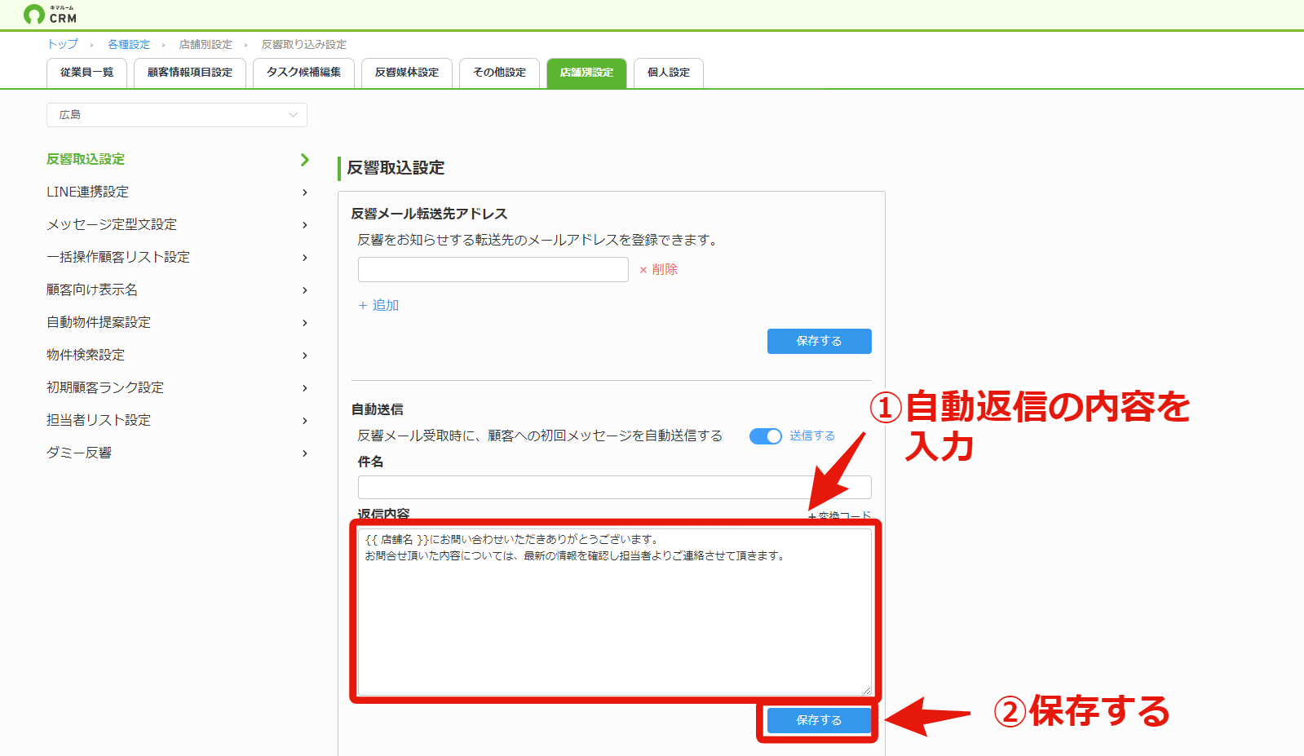Switch to the その他設定 tab

point(499,73)
